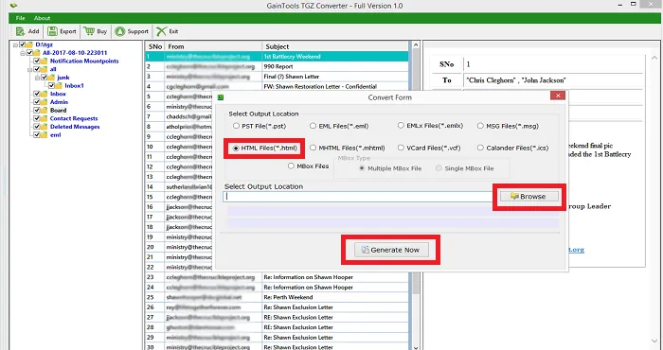Click the Buy cart icon
This screenshot has height=350, width=663.
coord(89,31)
